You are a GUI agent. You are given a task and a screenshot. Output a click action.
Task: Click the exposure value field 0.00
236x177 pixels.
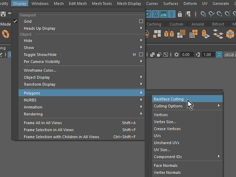coord(187,55)
